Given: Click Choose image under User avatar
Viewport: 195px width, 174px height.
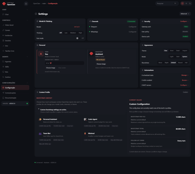Looking at the screenshot, I should pyautogui.click(x=51, y=68).
